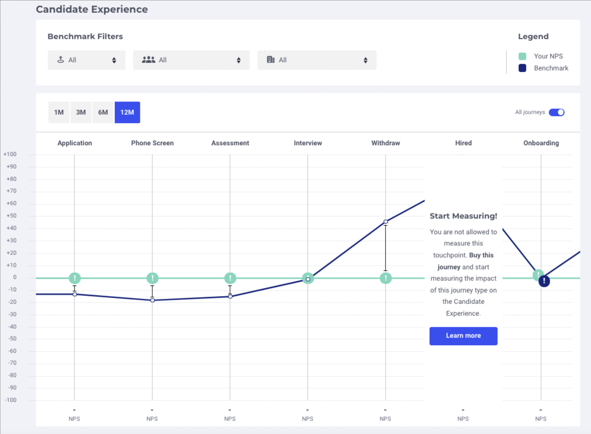Click the dark blue Onboarding exclamation icon
This screenshot has width=591, height=434.
pos(544,281)
